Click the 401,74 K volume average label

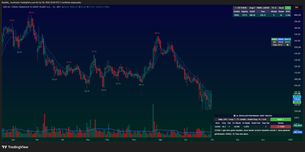click(298, 132)
